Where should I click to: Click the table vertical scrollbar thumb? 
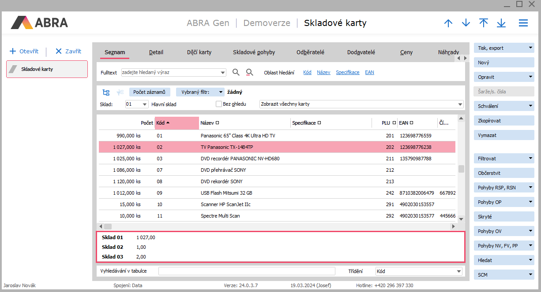(461, 169)
